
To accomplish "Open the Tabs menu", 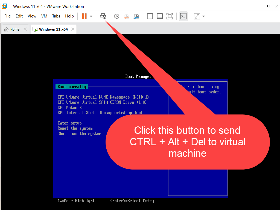I will click(56, 16).
